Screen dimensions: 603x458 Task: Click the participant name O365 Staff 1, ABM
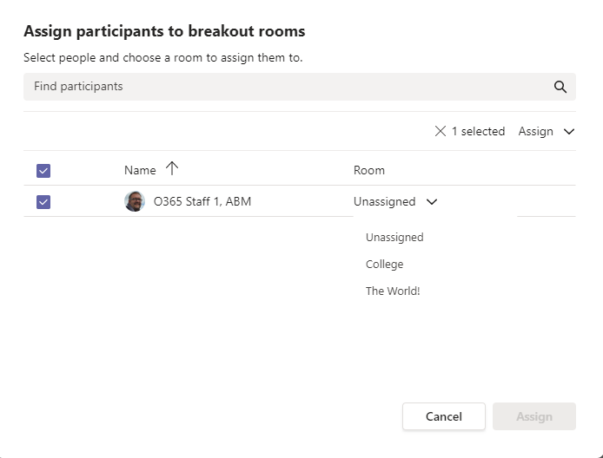(202, 201)
